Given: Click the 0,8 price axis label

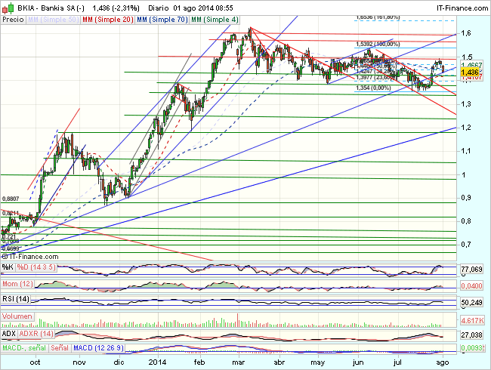Looking at the screenshot, I should (466, 221).
